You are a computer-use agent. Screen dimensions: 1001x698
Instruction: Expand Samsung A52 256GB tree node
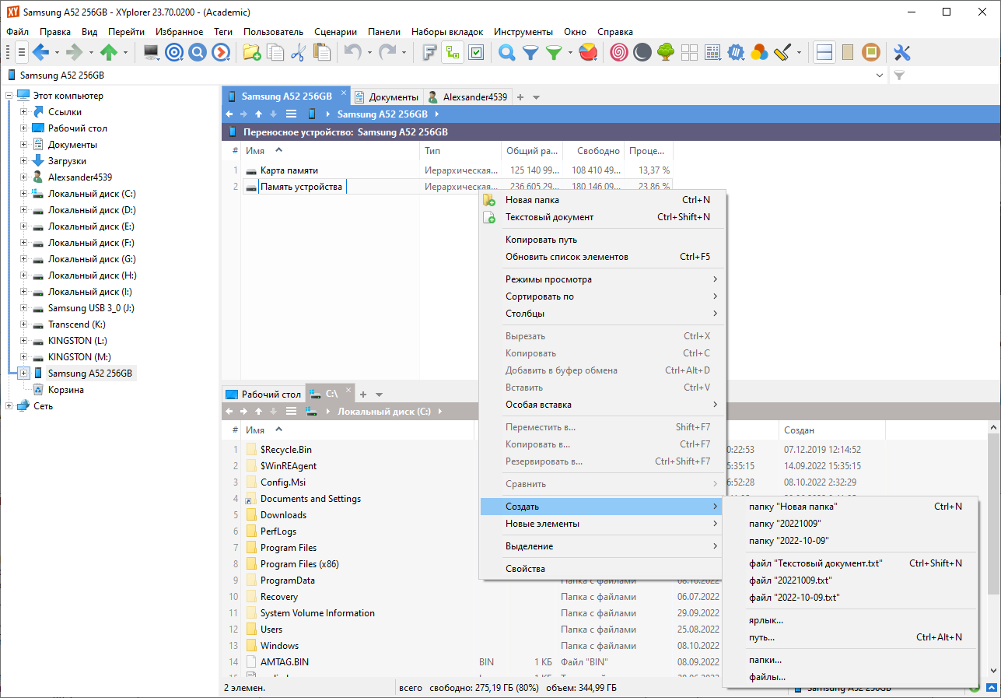pyautogui.click(x=24, y=374)
